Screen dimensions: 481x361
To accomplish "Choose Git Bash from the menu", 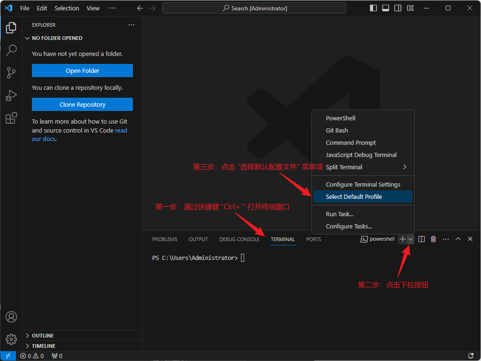I will coord(363,131).
